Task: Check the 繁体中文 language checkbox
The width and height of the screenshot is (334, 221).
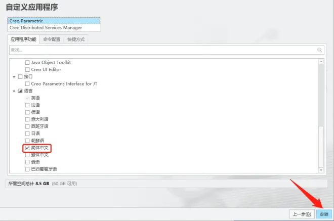Action: (x=27, y=155)
